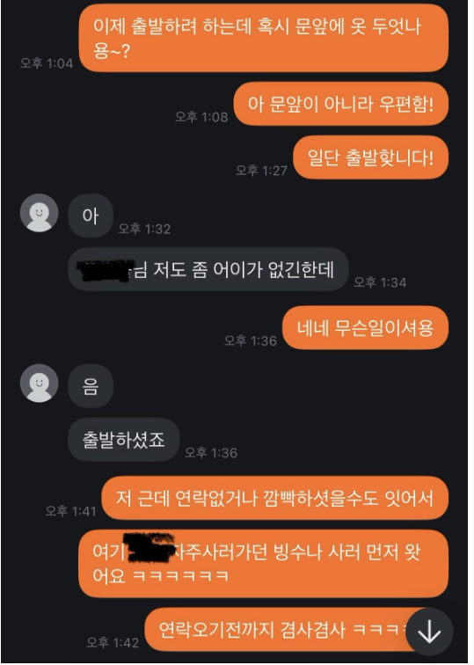Select the message '님 저도 좀 어이가 없긴한데'
This screenshot has width=474, height=665.
[x=208, y=269]
